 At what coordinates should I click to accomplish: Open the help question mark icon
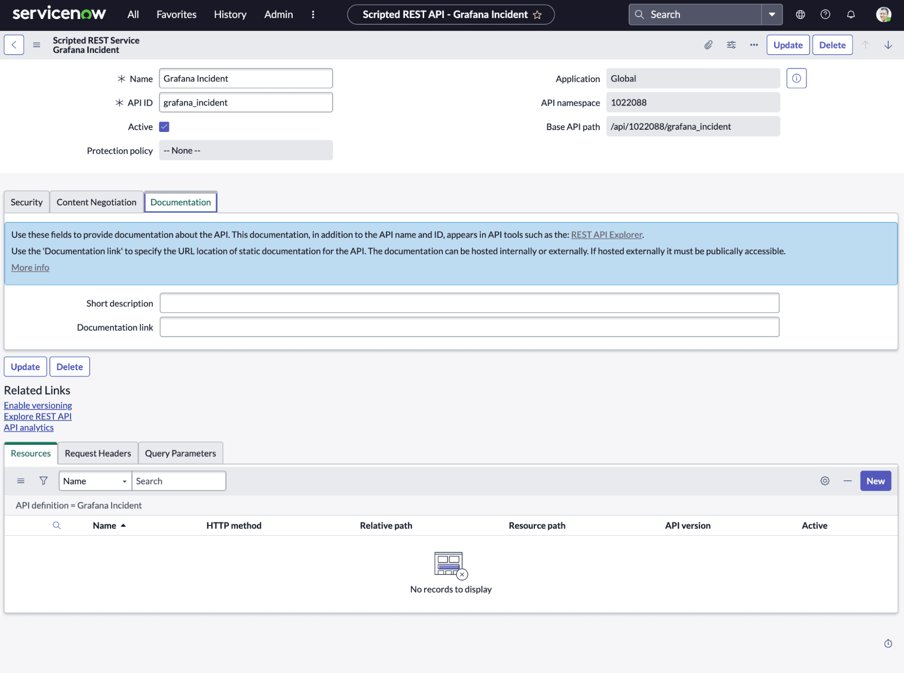point(825,14)
